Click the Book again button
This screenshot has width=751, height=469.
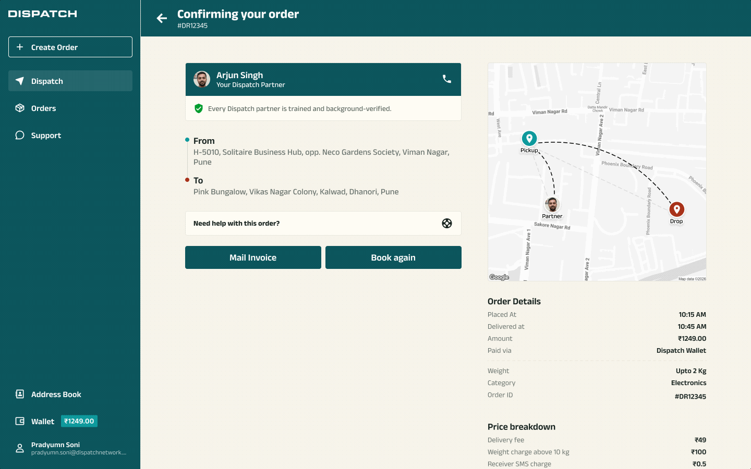[x=393, y=257]
